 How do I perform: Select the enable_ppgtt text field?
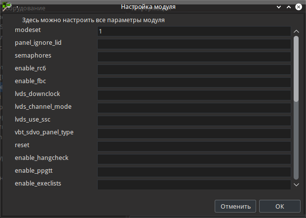pos(193,172)
